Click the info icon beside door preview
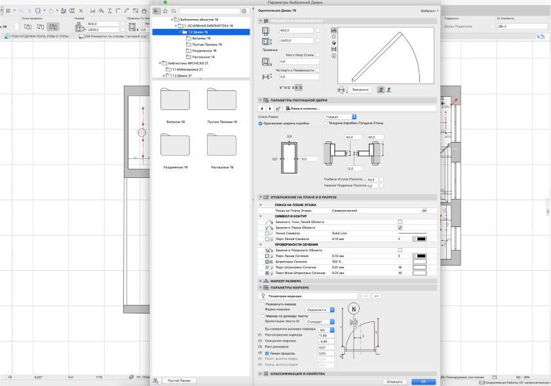Viewport: 551px width, 386px height. pos(334,56)
